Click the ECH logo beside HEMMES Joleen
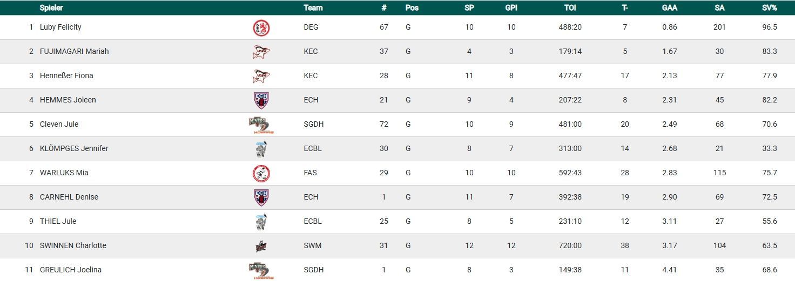Image resolution: width=795 pixels, height=281 pixels. (x=261, y=100)
